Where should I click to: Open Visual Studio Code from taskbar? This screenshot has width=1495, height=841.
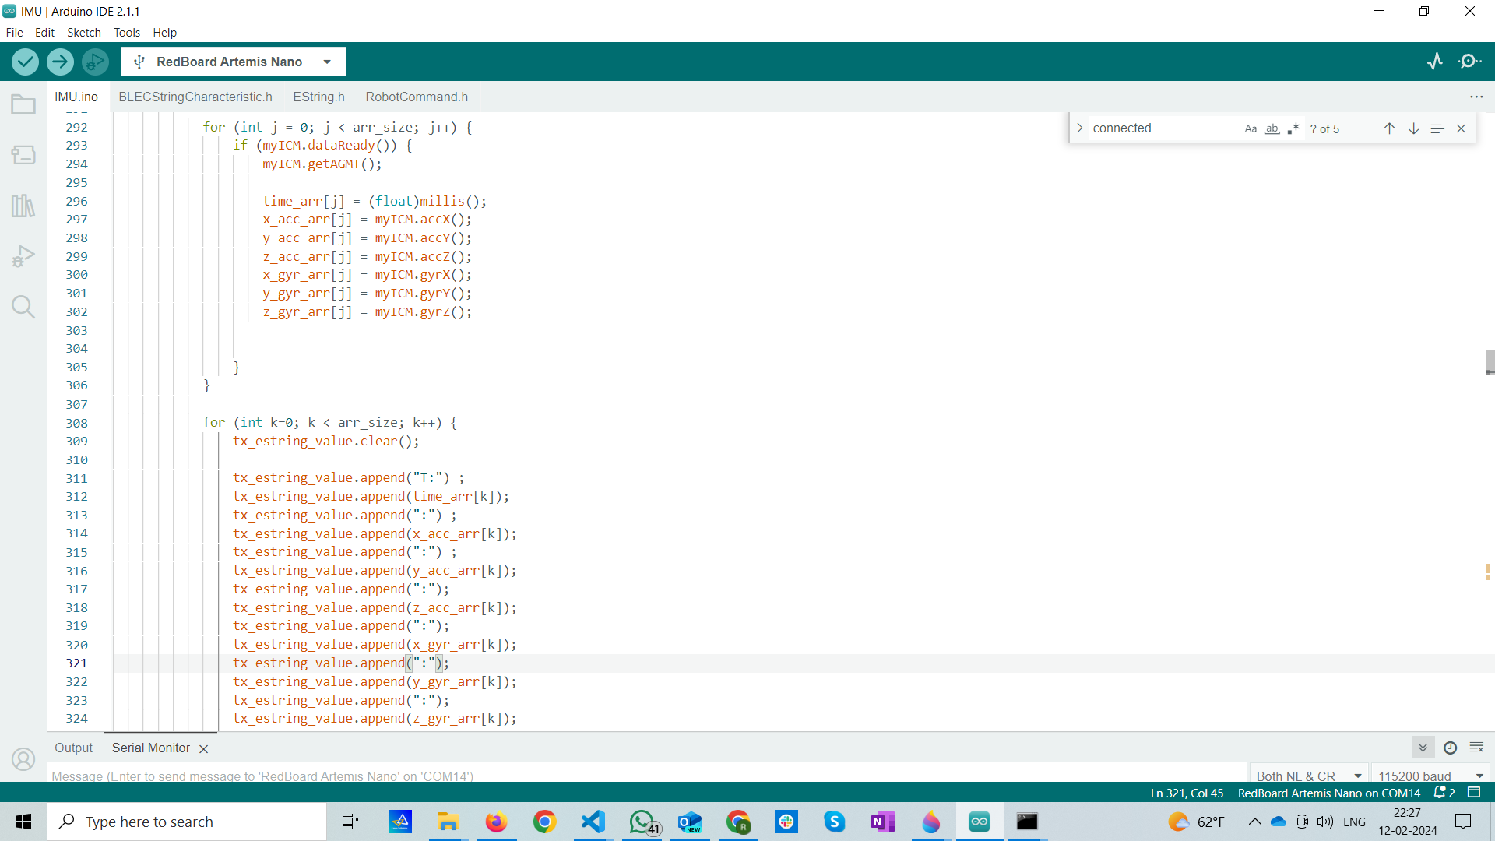(593, 822)
